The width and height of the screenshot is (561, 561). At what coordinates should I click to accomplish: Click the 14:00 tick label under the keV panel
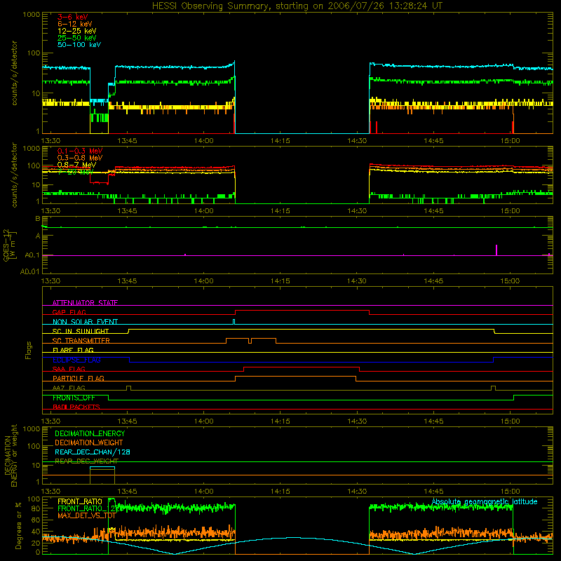pyautogui.click(x=203, y=141)
